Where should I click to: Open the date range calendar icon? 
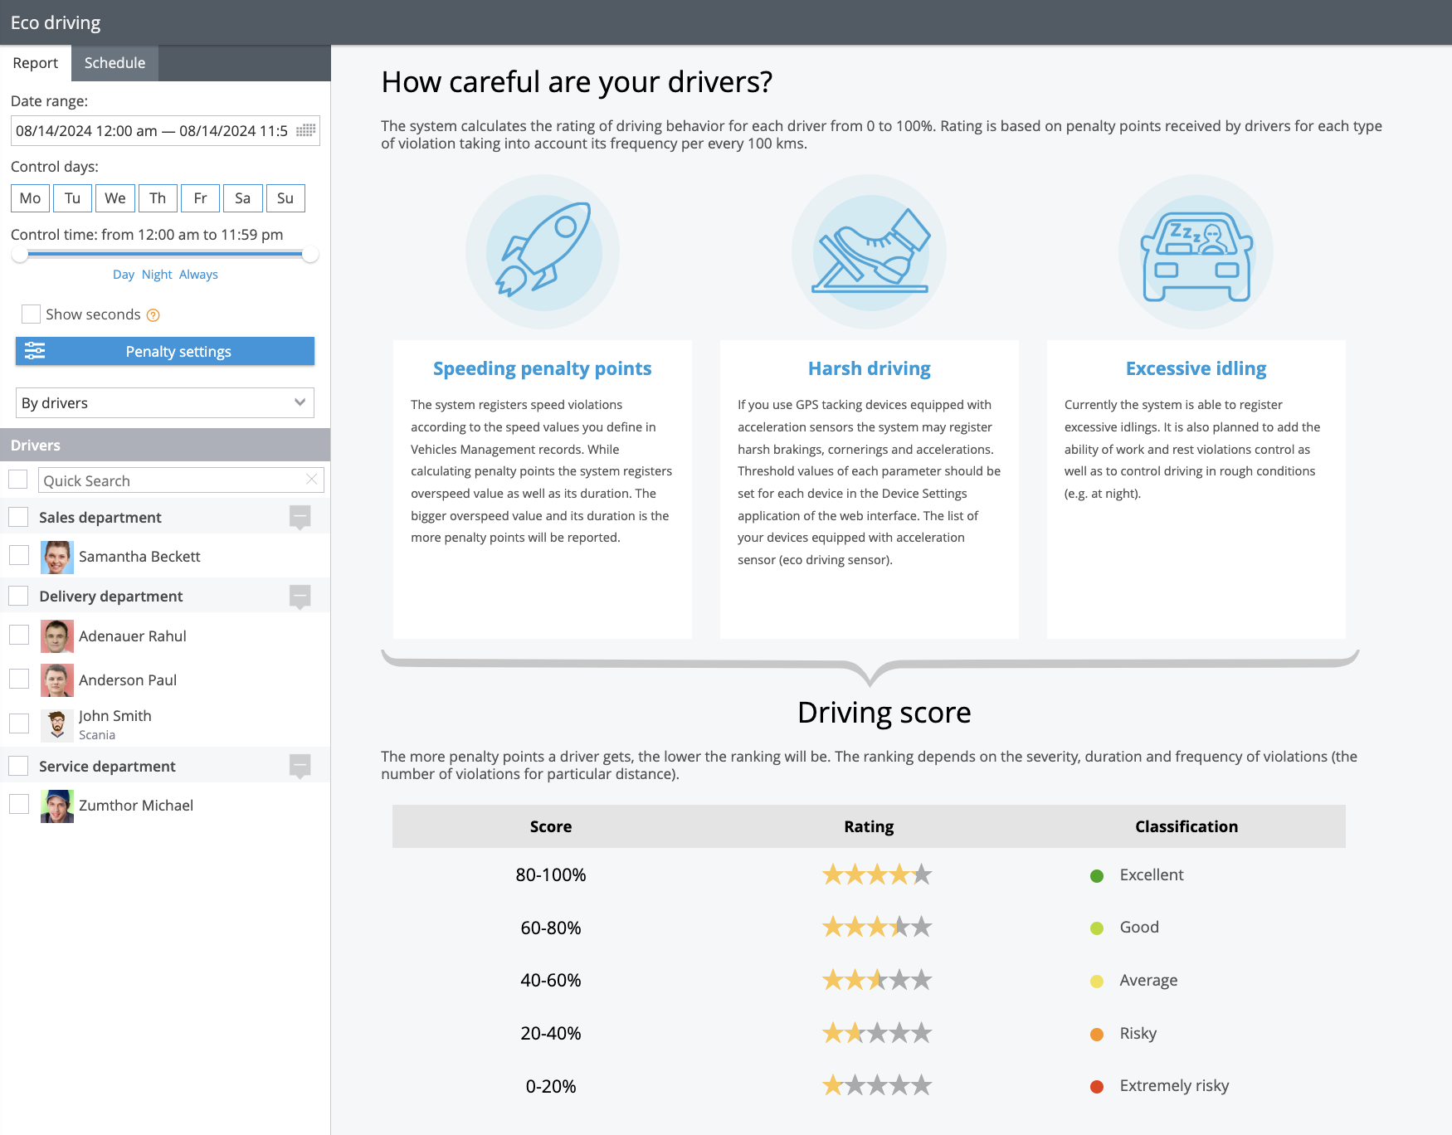(x=305, y=130)
